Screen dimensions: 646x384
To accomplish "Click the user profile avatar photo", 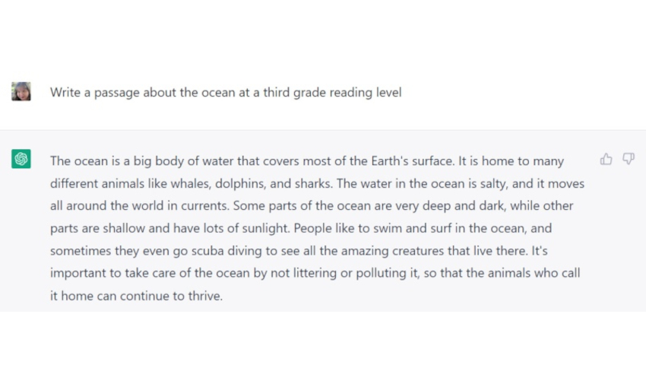I will click(x=21, y=92).
